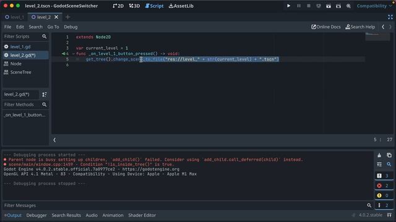Click the code minimap
This screenshot has height=222, width=396.
click(x=377, y=37)
